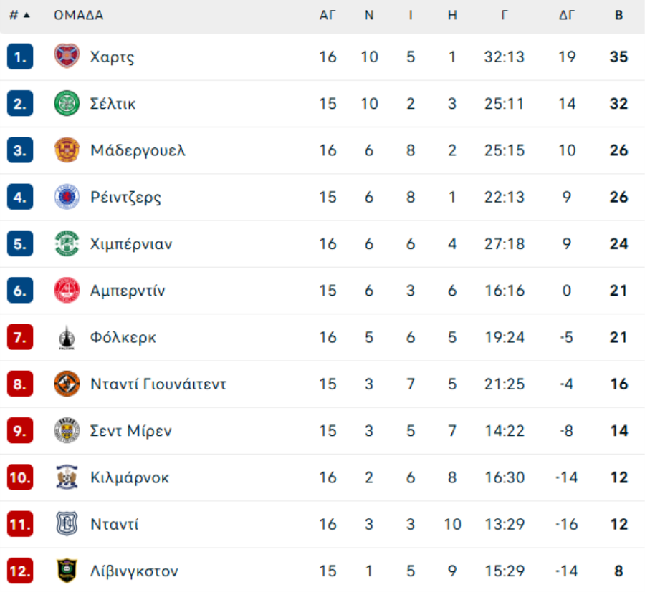
Task: Sort by the ΑΓ matches column header
Action: (x=328, y=15)
